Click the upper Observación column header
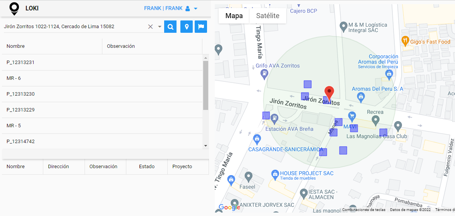This screenshot has width=455, height=216. pos(121,46)
